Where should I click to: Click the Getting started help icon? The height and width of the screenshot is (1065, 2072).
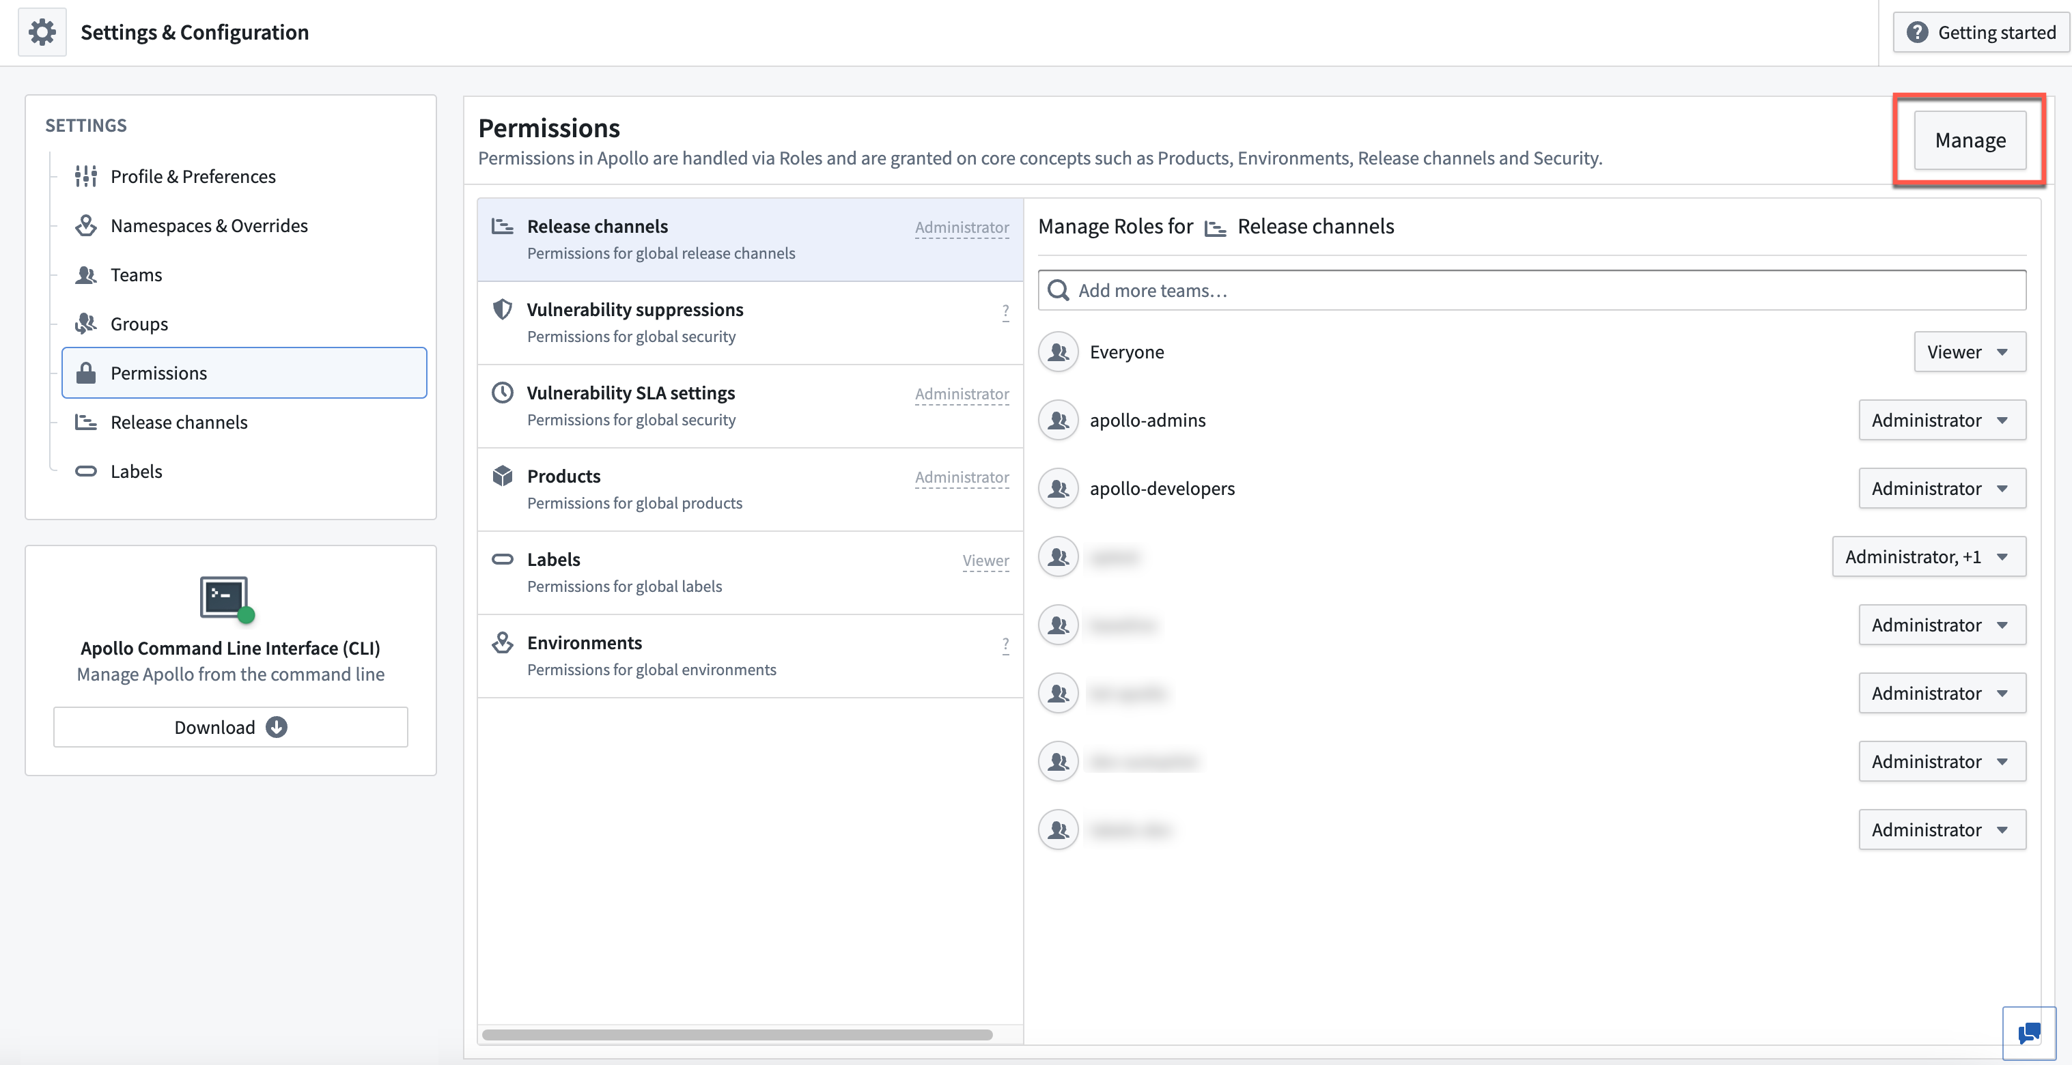pyautogui.click(x=1918, y=32)
